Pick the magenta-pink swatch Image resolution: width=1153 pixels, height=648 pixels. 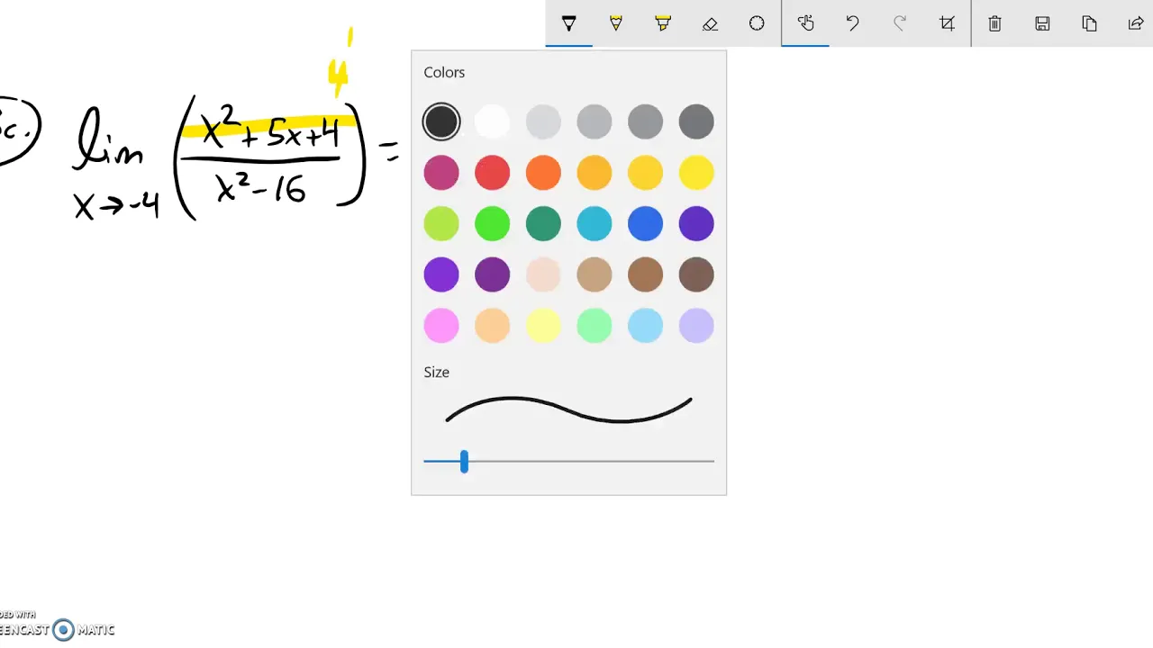pos(441,173)
